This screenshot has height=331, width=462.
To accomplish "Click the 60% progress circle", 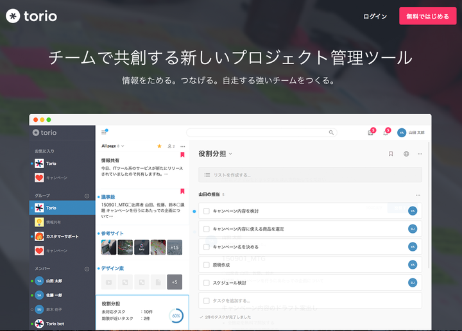I will tap(176, 316).
